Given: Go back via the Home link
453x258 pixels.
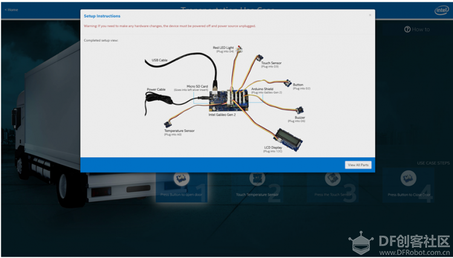Looking at the screenshot, I should (11, 10).
